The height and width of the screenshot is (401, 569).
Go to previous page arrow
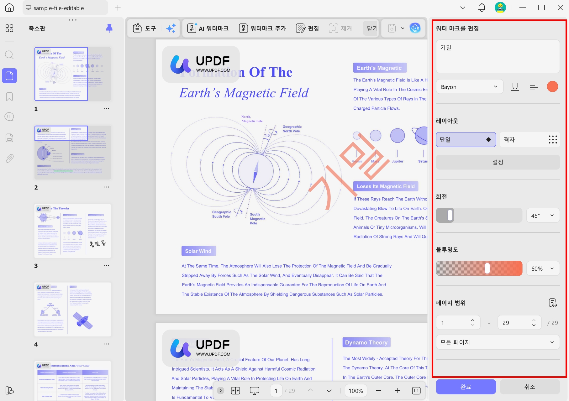[x=310, y=391]
